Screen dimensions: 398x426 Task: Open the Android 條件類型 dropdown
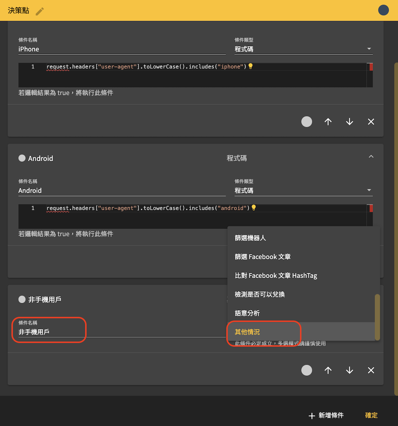coord(304,190)
